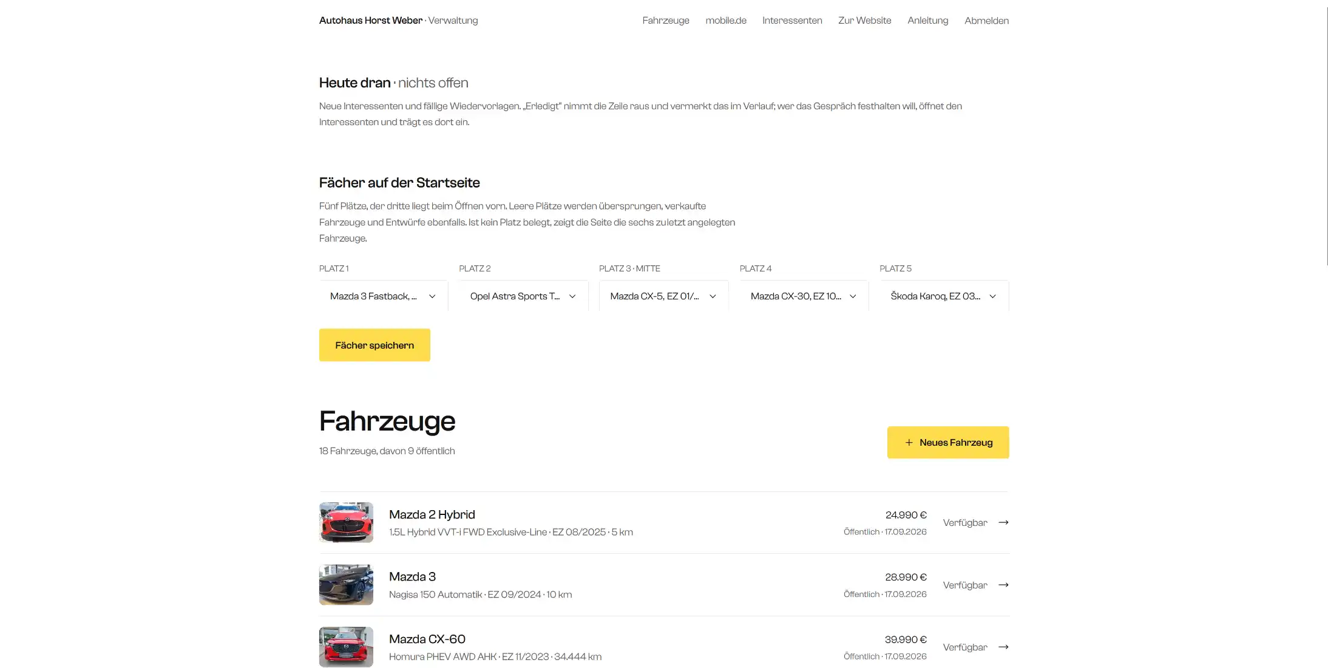The image size is (1328, 668).
Task: Click Verfügbar status of Mazda 3
Action: pyautogui.click(x=964, y=585)
